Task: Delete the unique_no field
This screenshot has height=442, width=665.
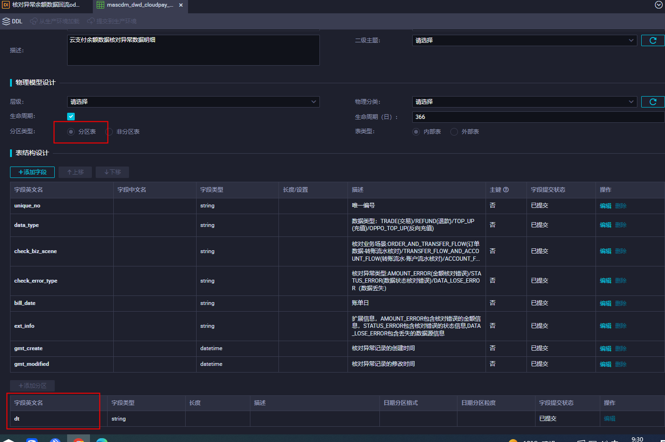Action: click(621, 206)
